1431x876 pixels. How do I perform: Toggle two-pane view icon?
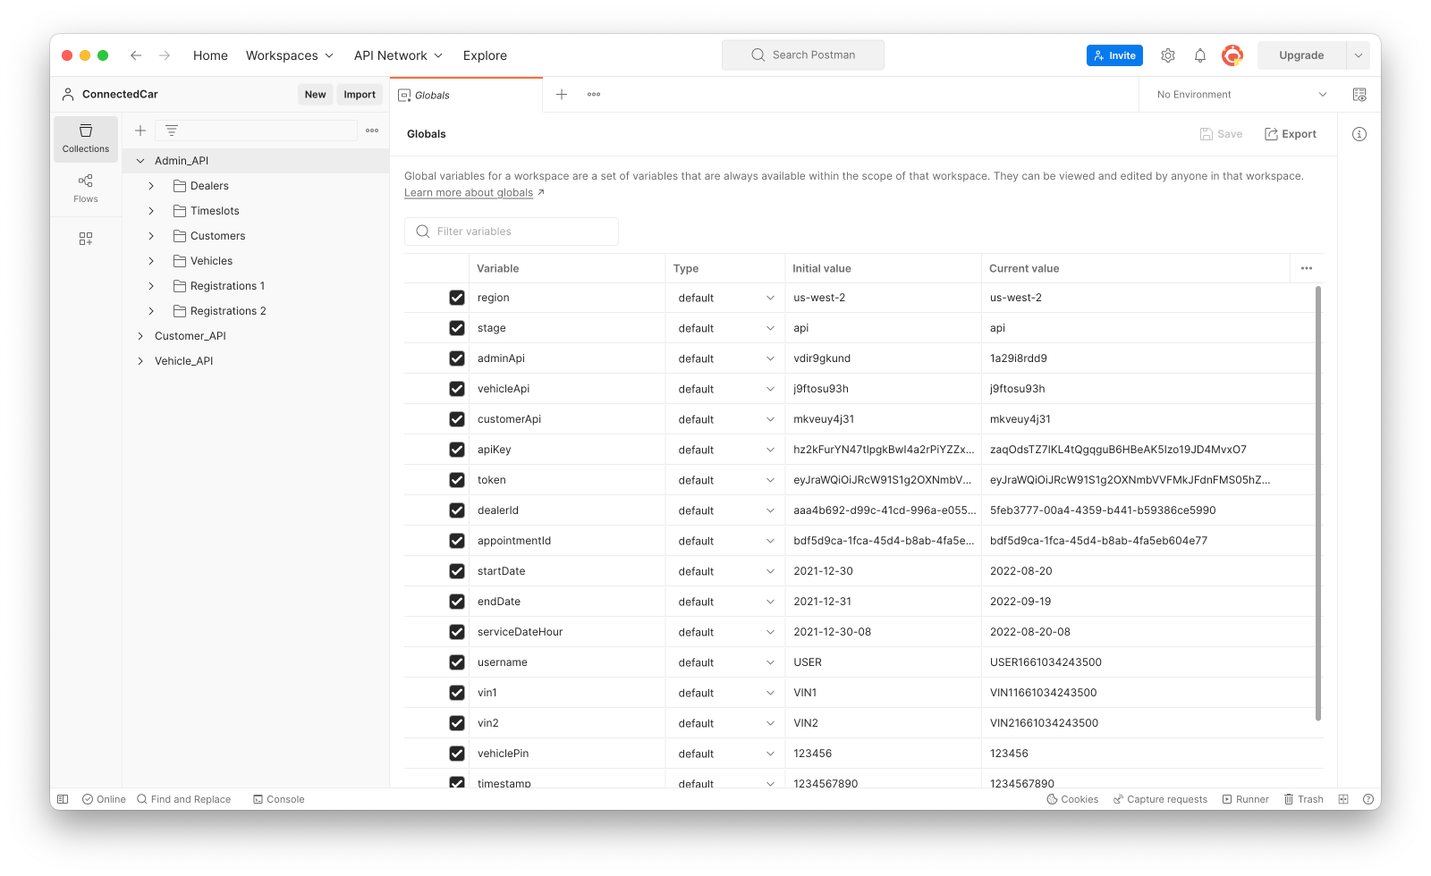(1343, 799)
